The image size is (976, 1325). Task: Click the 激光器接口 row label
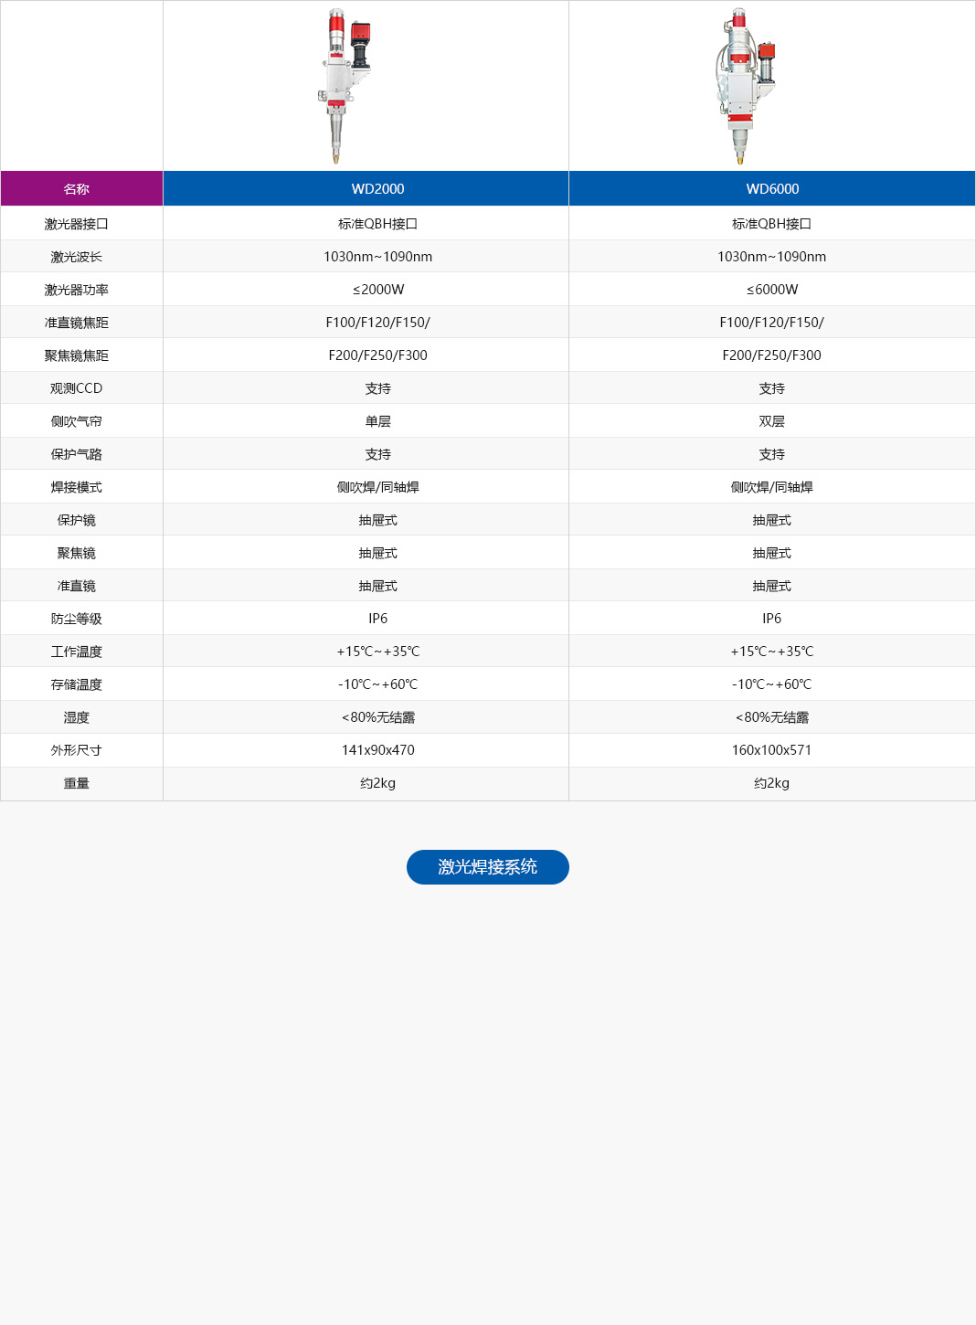77,224
